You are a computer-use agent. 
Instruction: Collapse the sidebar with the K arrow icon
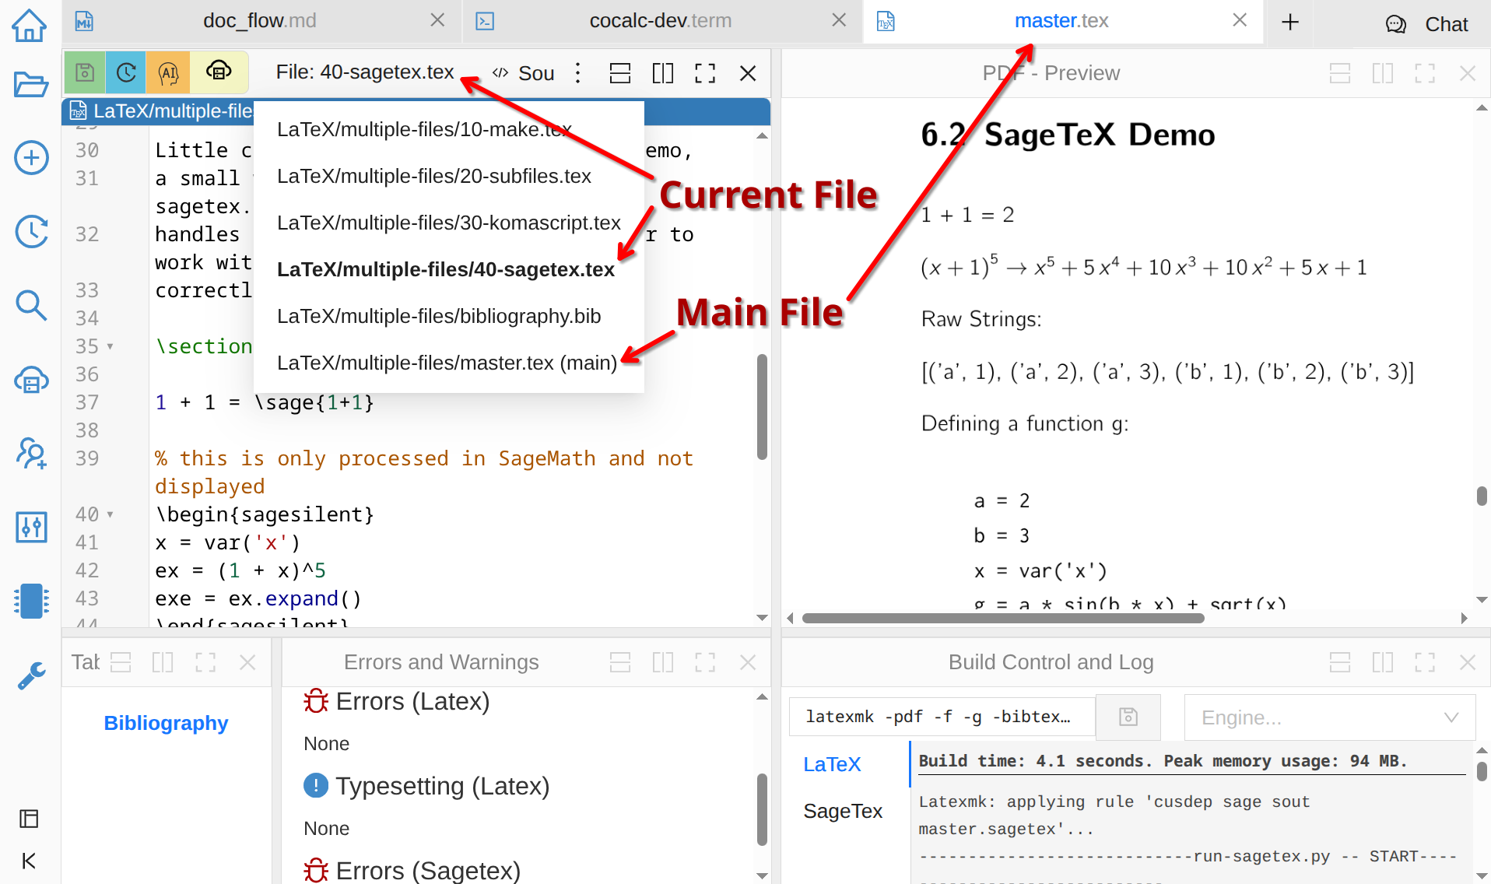(29, 861)
